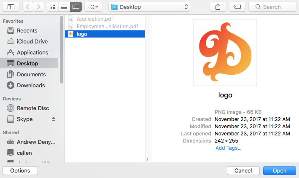Screen dimensions: 299x178
Task: Click the Applications sidebar icon
Action: (x=11, y=52)
